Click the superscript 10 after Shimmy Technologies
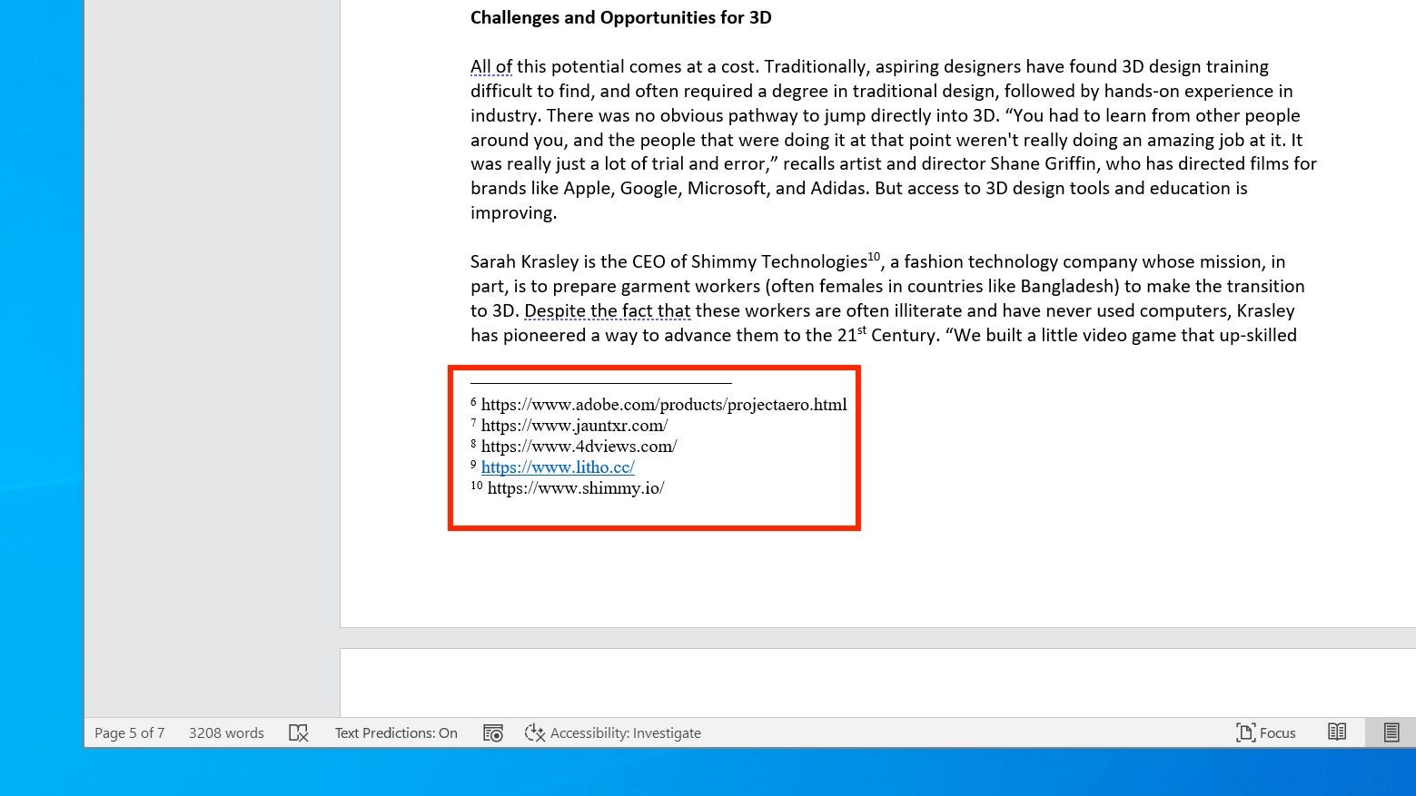 (x=875, y=257)
